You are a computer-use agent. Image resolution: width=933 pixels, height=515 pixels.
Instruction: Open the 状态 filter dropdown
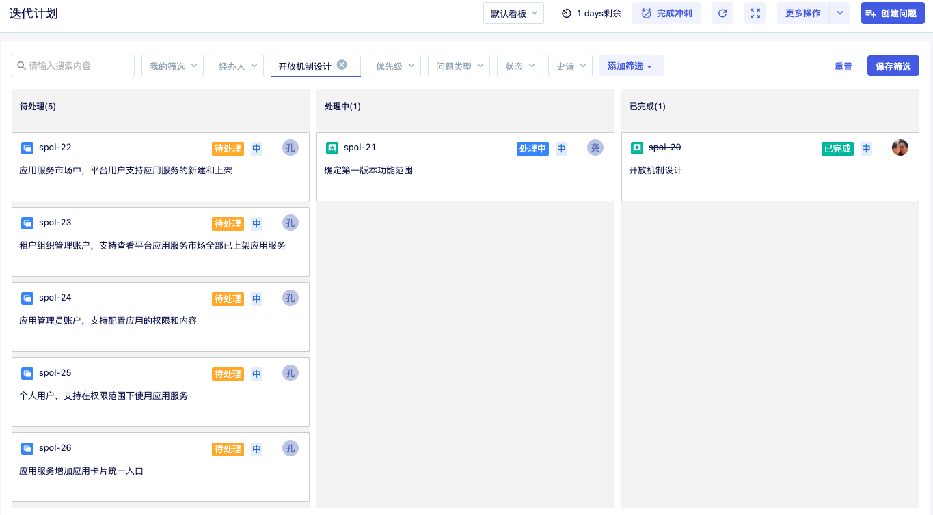pyautogui.click(x=519, y=66)
